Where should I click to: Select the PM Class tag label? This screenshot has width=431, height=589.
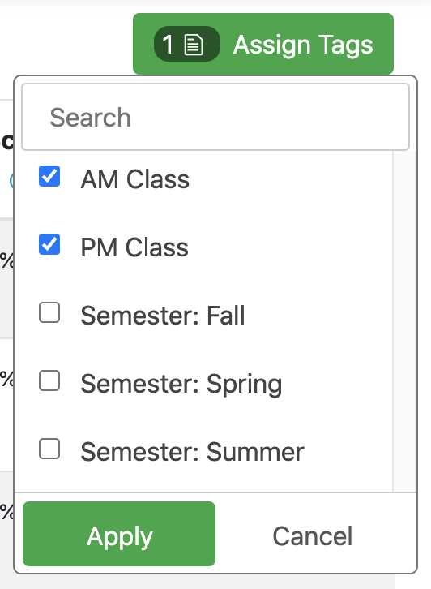coord(134,247)
